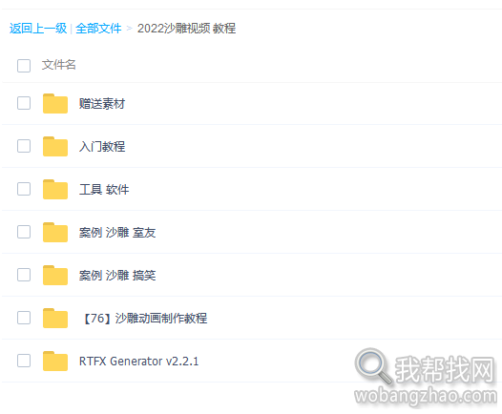Open the RTFX Generator v2.2.1 folder icon
Image resolution: width=502 pixels, height=414 pixels.
coord(55,361)
